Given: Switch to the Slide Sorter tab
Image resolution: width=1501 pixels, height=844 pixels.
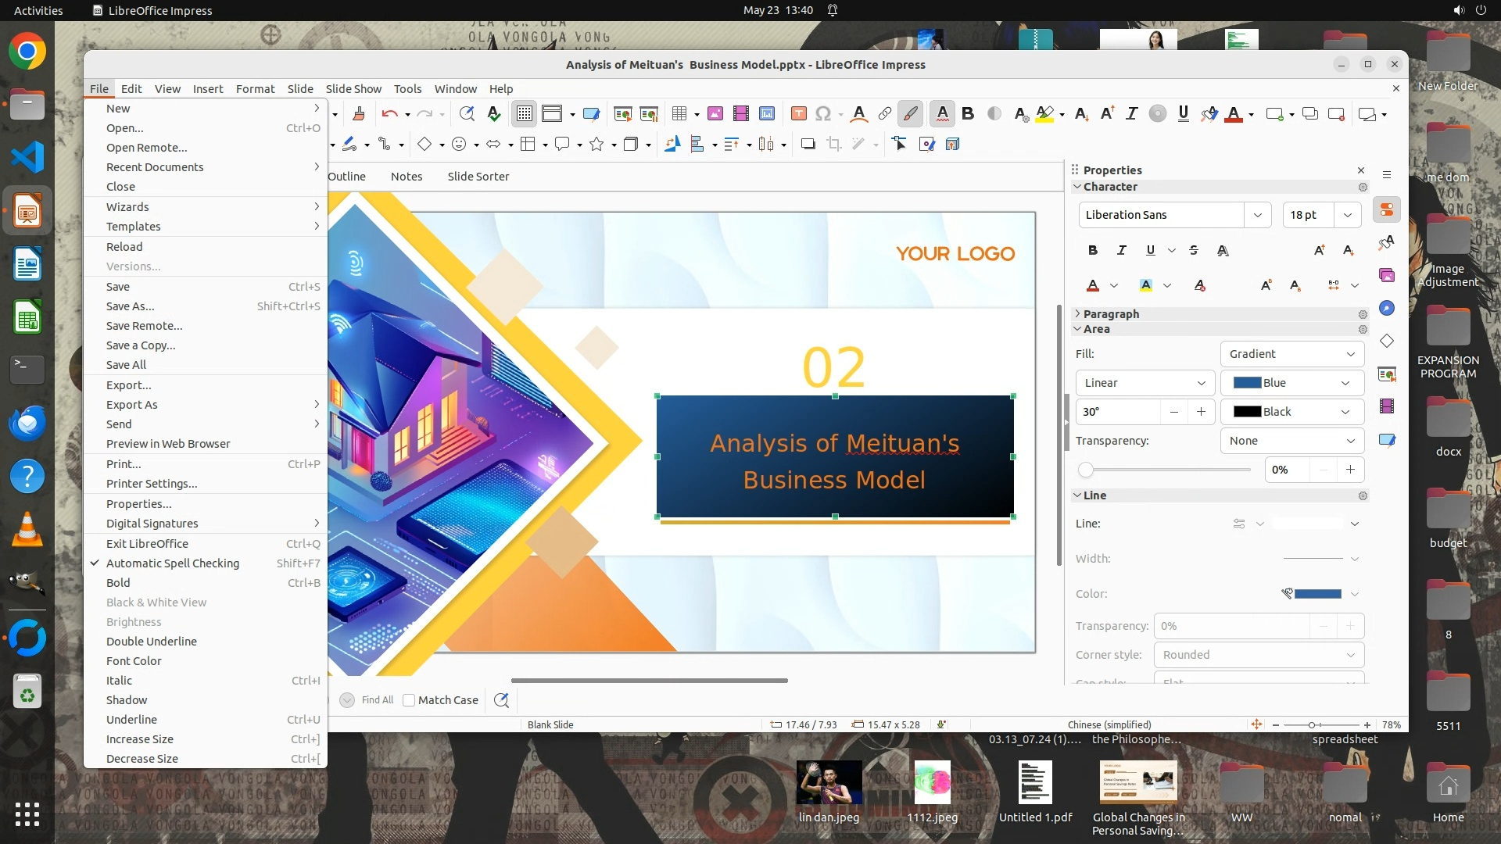Looking at the screenshot, I should [x=478, y=176].
